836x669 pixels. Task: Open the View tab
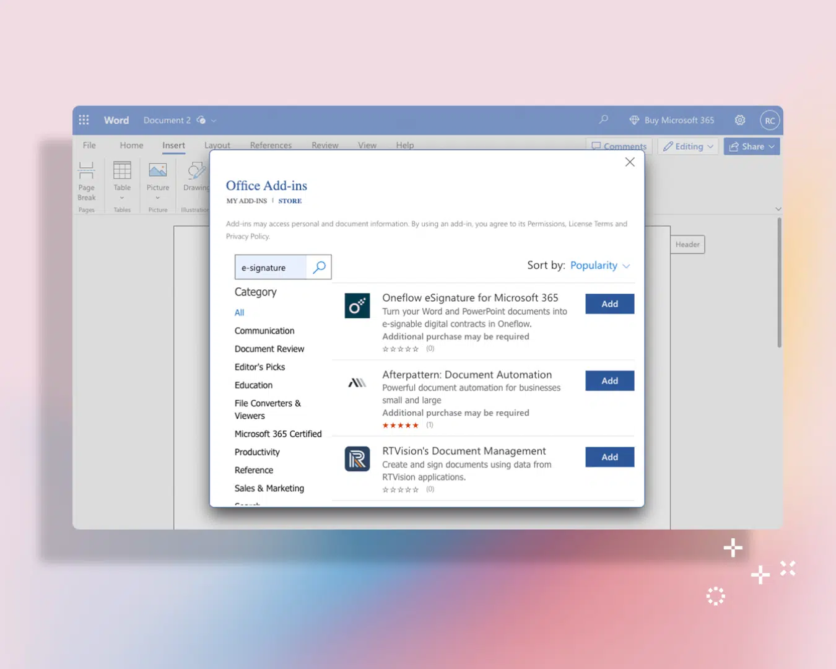pyautogui.click(x=367, y=145)
